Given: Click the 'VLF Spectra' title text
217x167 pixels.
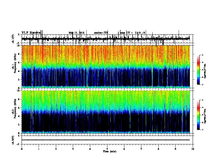Looking at the screenshot, I should 31,33.
